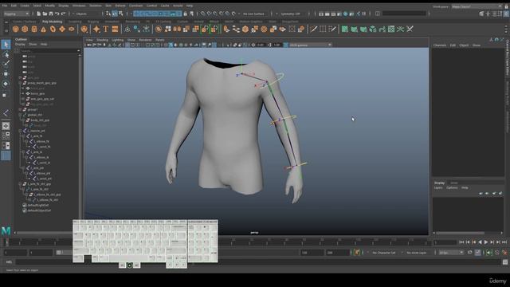Toggle snap to curves magnet

click(x=209, y=14)
